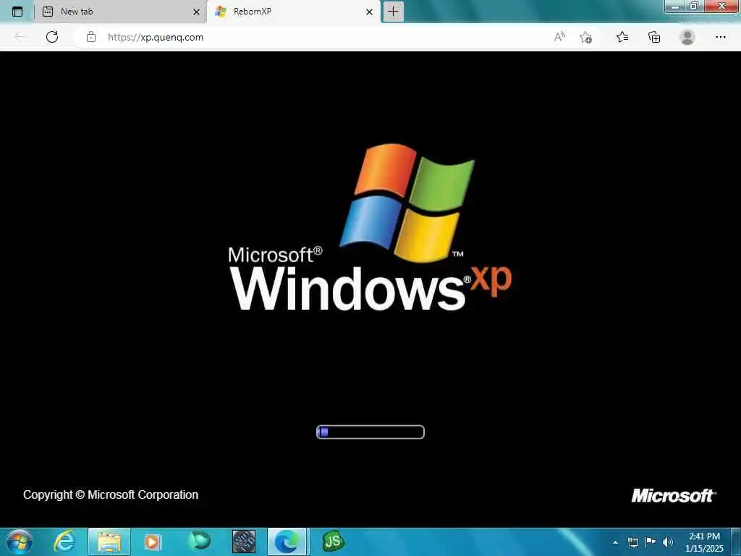This screenshot has width=741, height=556.
Task: Open a new browser tab with plus button
Action: (x=393, y=12)
